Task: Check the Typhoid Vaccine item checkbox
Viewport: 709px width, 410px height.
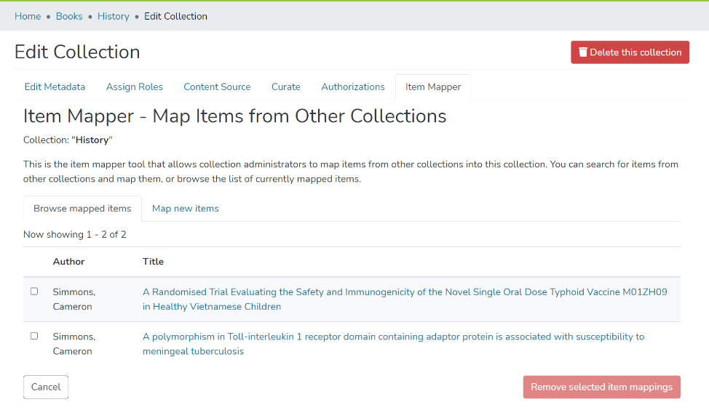Action: [x=34, y=292]
